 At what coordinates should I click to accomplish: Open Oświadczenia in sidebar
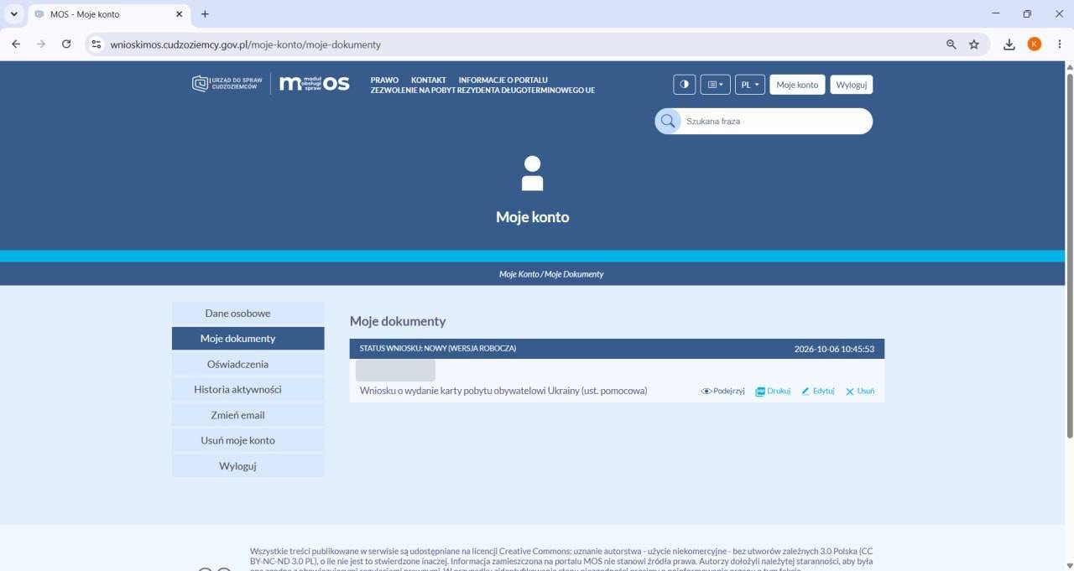tap(248, 364)
